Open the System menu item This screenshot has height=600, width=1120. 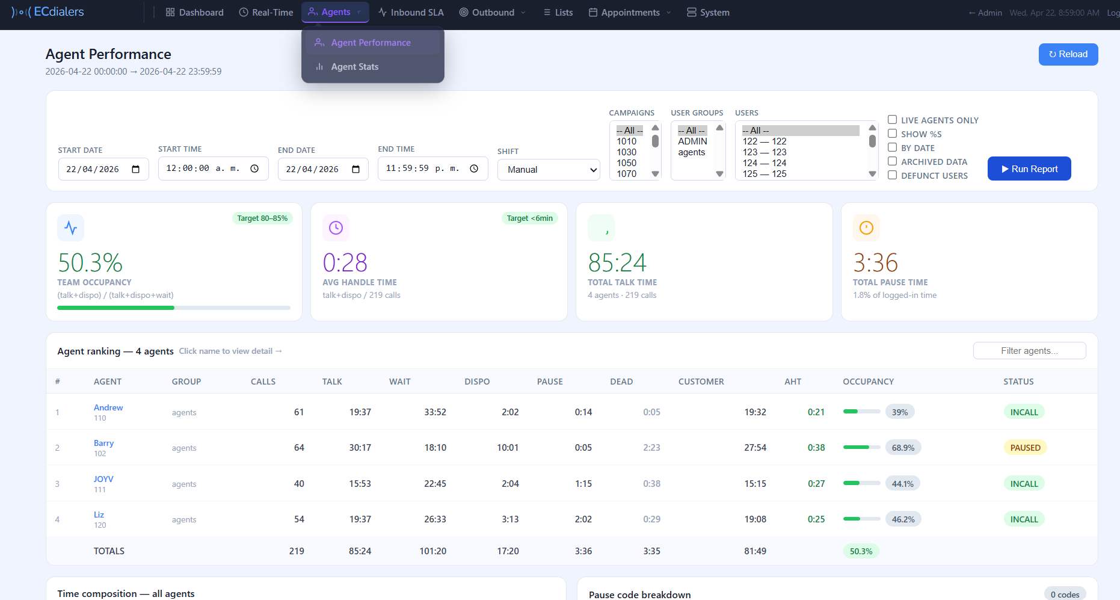pyautogui.click(x=708, y=12)
